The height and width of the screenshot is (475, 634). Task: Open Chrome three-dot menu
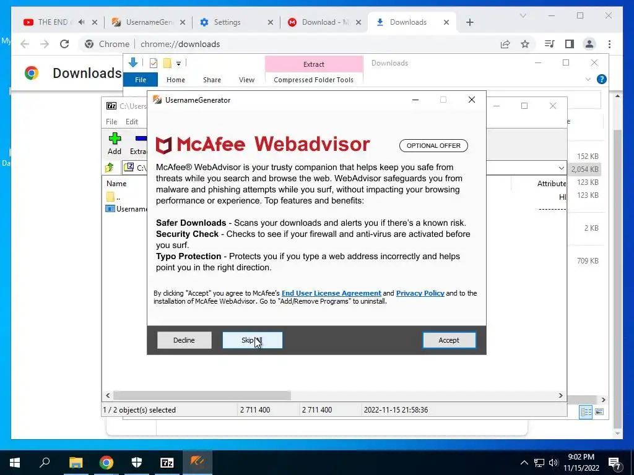609,44
